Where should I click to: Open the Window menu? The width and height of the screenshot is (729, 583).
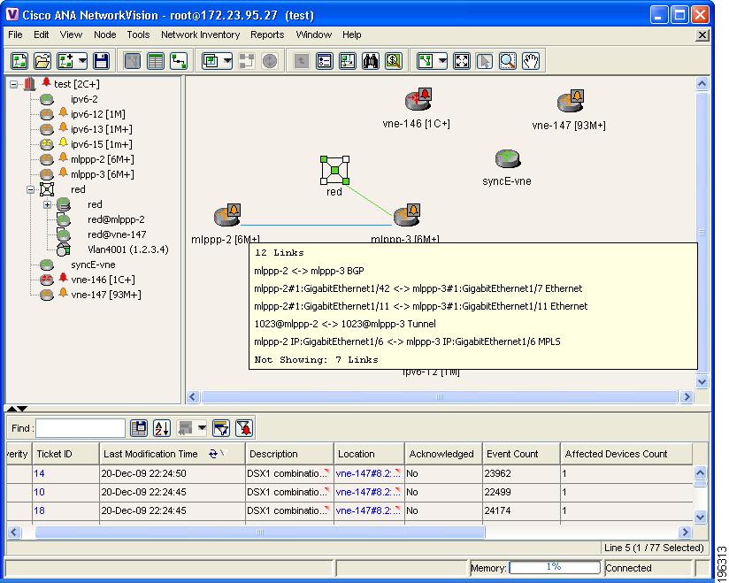314,35
